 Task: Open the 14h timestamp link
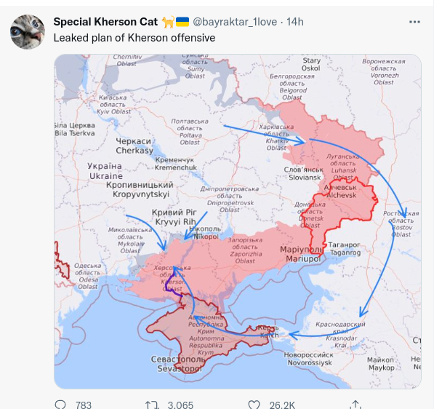click(294, 22)
